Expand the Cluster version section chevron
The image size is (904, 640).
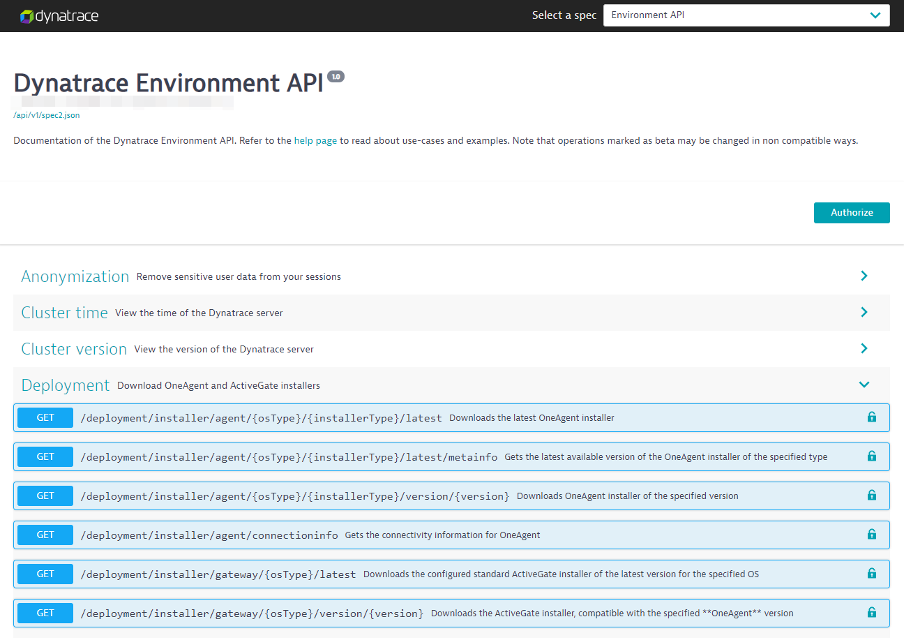click(864, 348)
